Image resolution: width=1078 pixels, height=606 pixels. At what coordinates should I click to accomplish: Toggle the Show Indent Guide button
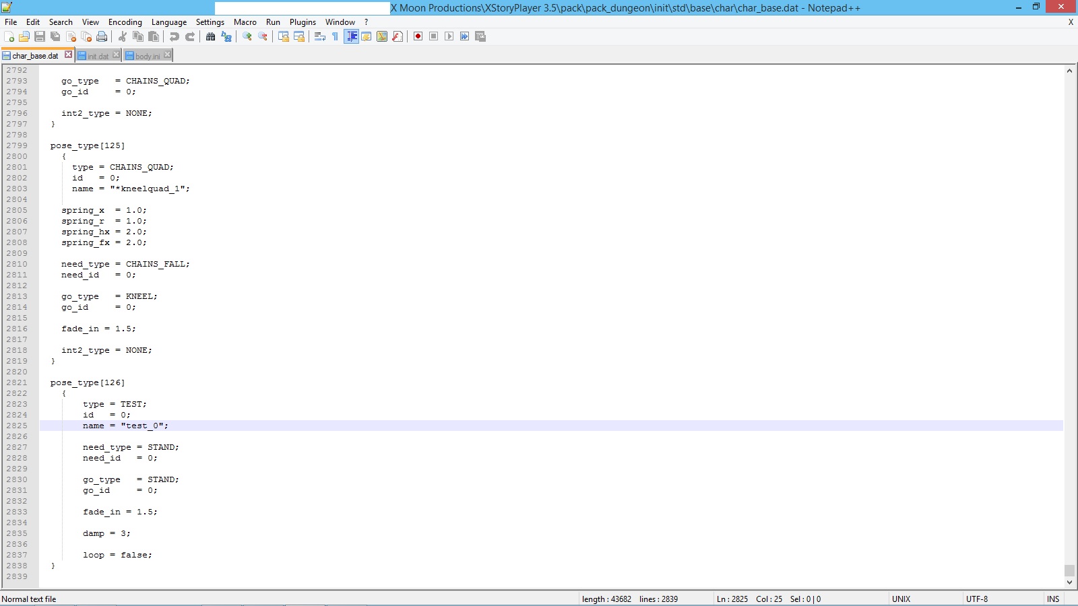(x=351, y=36)
